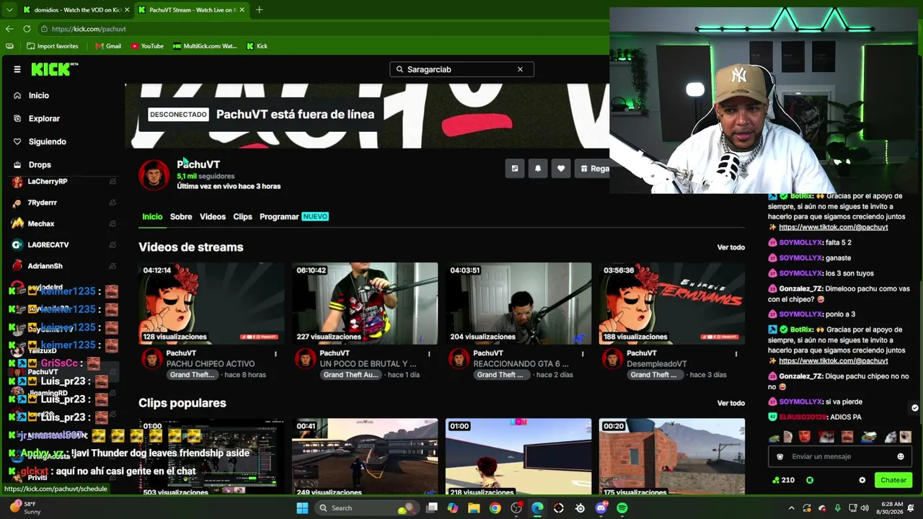Open the Videos tab
The image size is (923, 519).
coord(213,216)
